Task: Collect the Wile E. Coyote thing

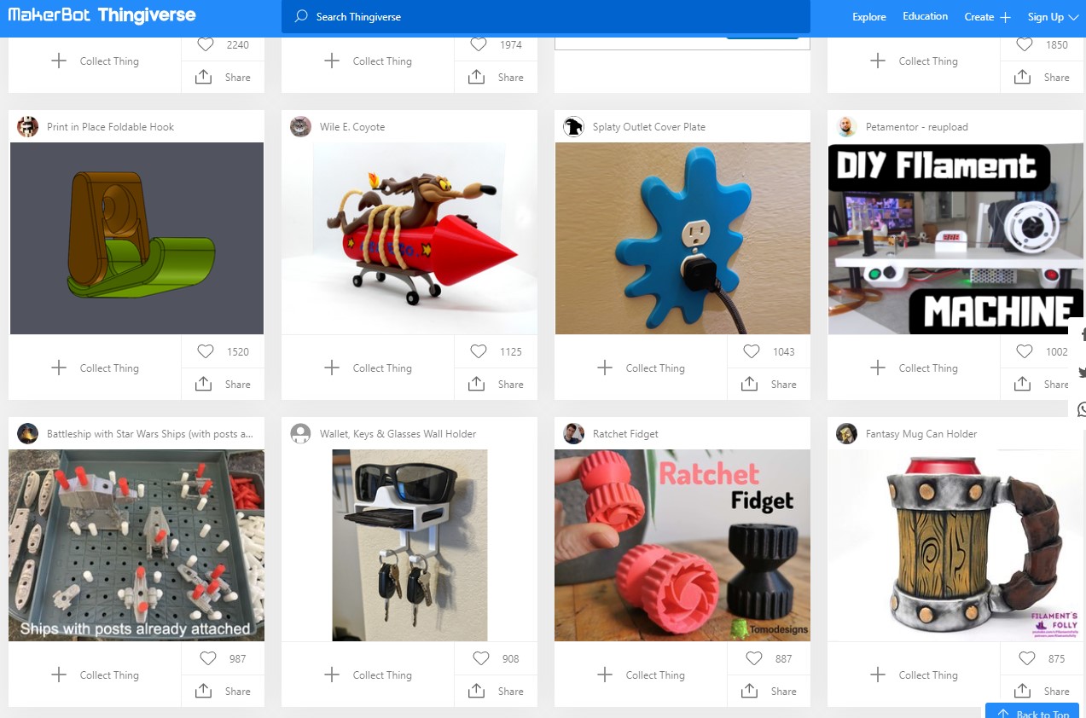Action: click(368, 368)
